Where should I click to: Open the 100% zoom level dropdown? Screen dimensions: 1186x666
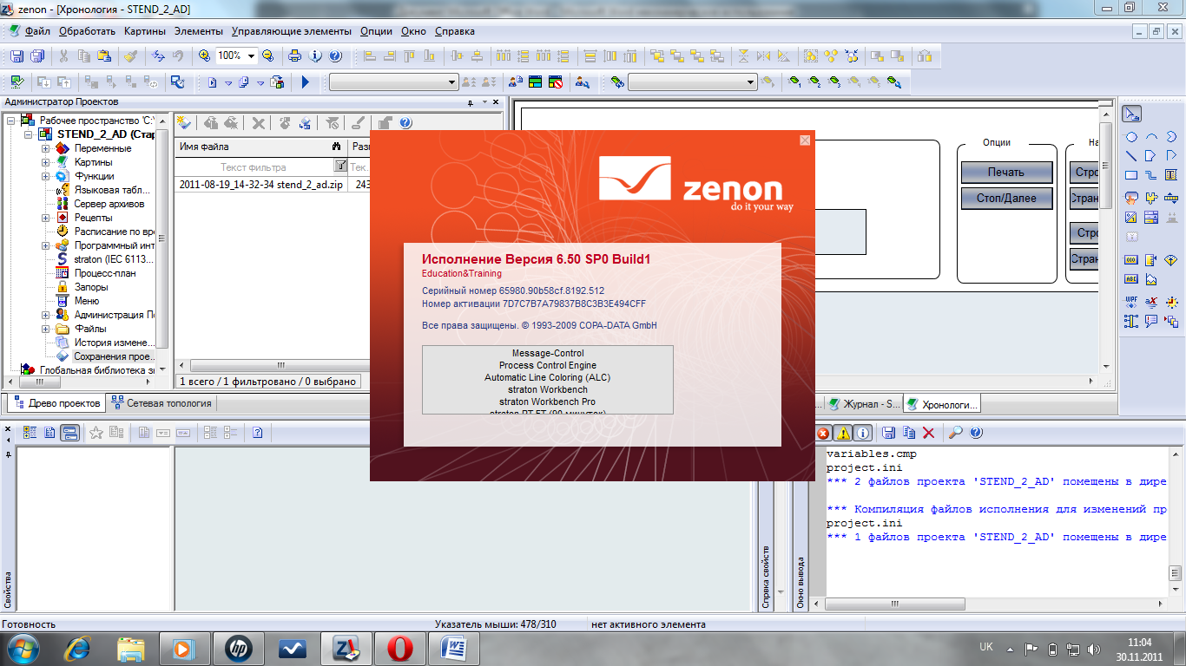(x=252, y=55)
